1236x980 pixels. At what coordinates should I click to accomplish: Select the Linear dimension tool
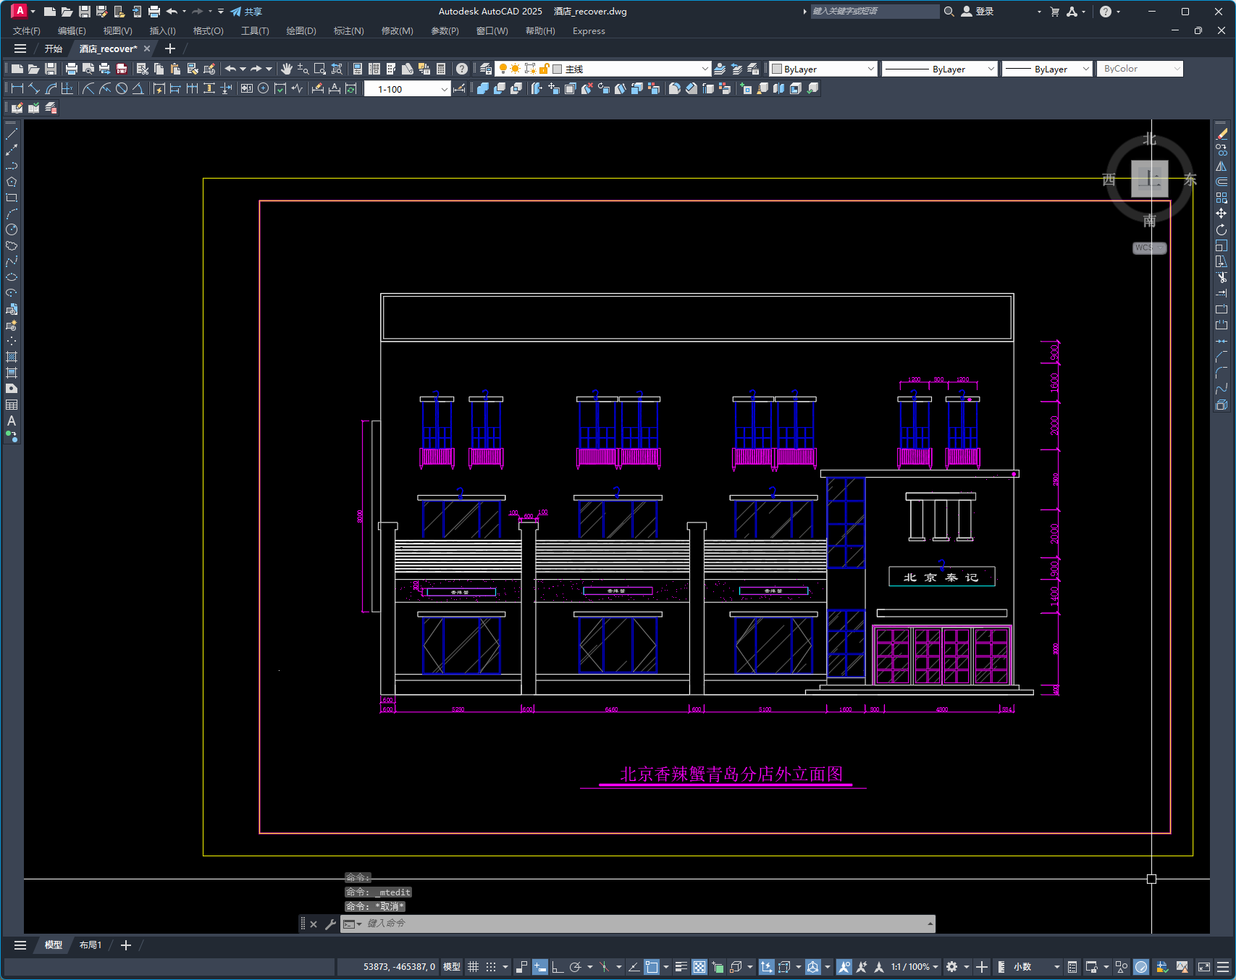[17, 88]
